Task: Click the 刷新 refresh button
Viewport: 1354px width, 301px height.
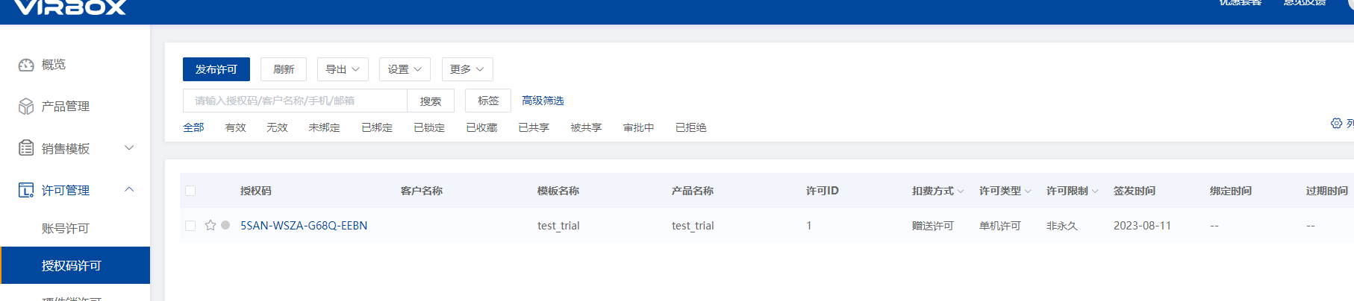Action: pyautogui.click(x=284, y=69)
